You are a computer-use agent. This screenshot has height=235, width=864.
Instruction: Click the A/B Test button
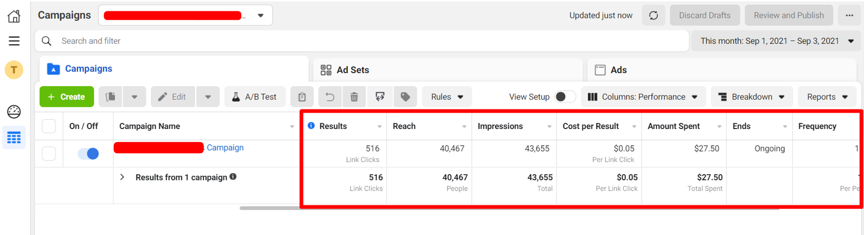coord(255,97)
